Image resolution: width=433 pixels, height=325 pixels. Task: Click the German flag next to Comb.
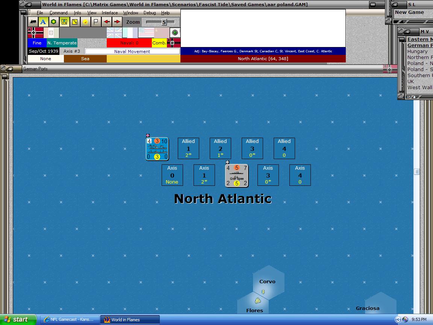click(x=174, y=43)
